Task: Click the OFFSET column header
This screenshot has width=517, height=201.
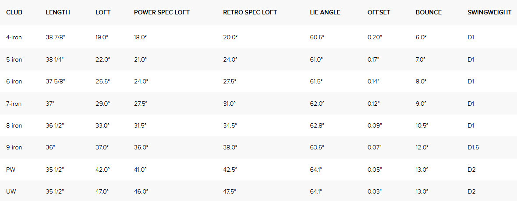Action: click(378, 12)
